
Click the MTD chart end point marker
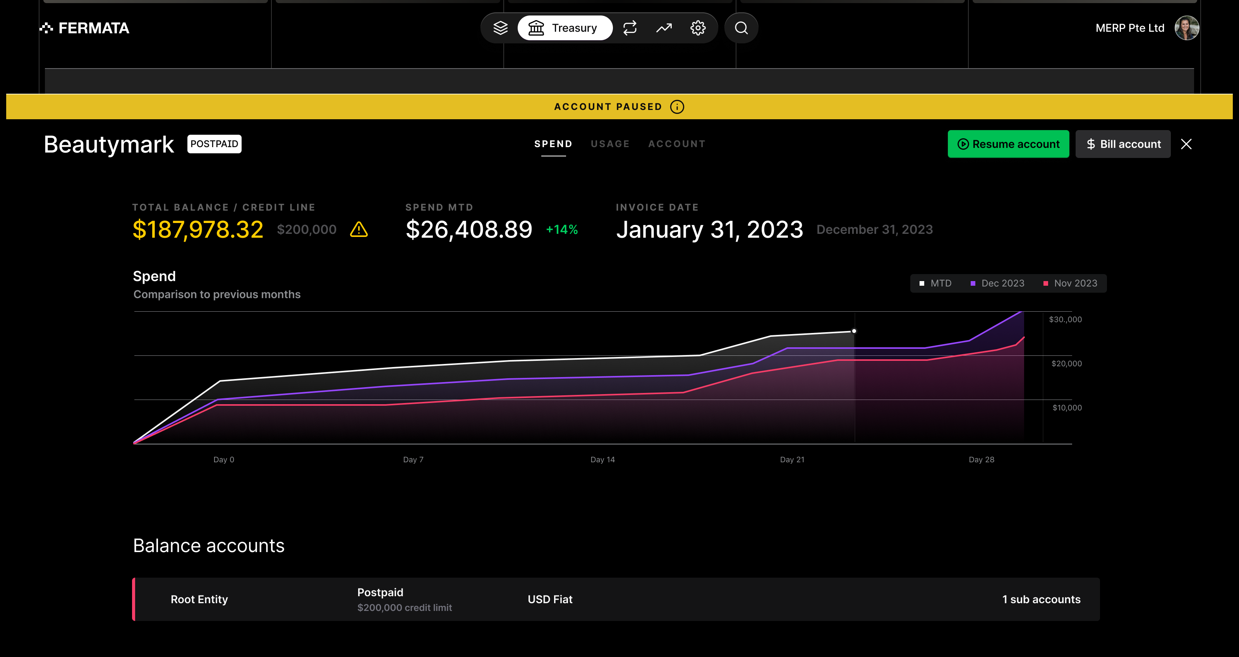coord(854,331)
